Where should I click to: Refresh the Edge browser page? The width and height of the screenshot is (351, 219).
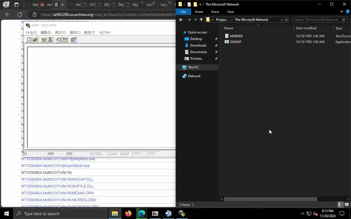point(20,15)
